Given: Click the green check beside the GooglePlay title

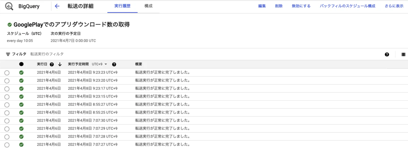Looking at the screenshot, I should click(x=10, y=25).
